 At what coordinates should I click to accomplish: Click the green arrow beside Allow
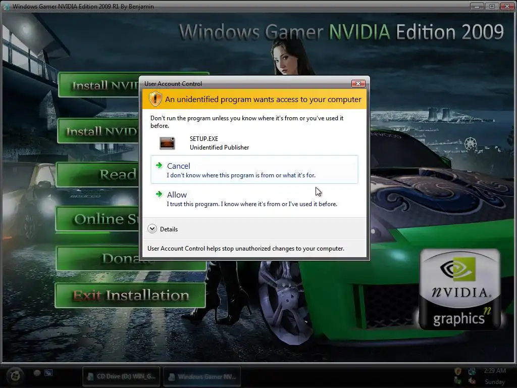[x=159, y=194]
